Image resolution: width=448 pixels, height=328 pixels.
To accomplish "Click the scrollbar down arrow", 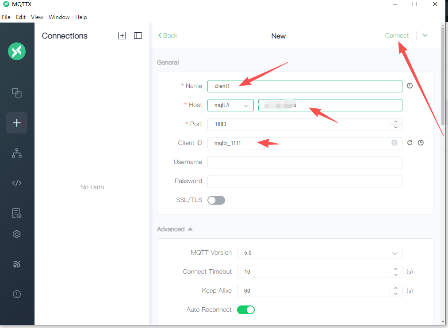I will pos(443,322).
